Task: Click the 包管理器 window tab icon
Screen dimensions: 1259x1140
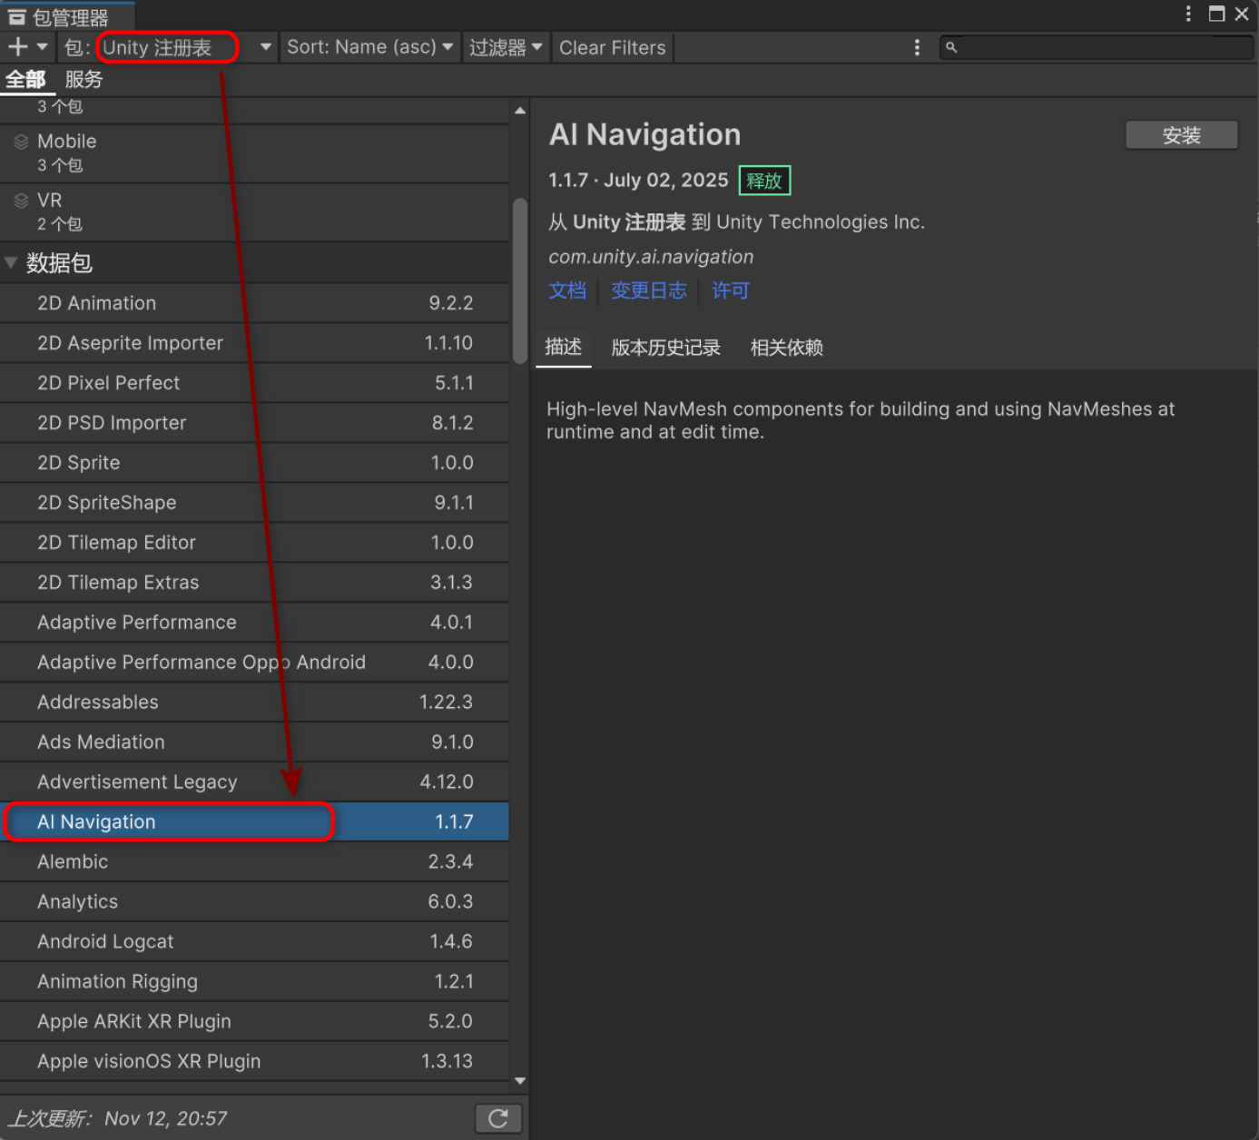Action: click(x=17, y=17)
